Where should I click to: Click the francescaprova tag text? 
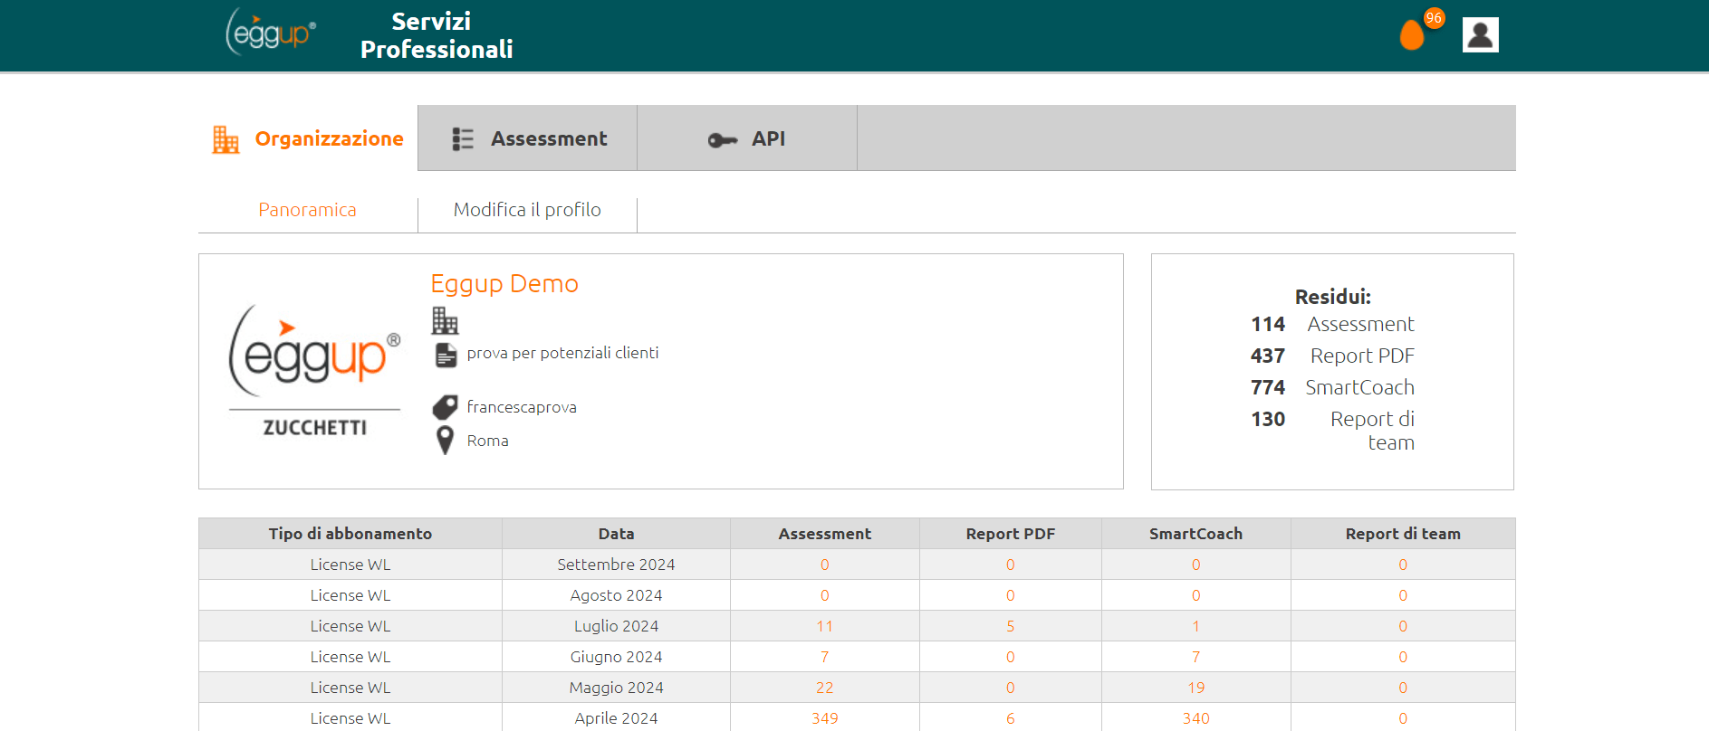coord(522,407)
